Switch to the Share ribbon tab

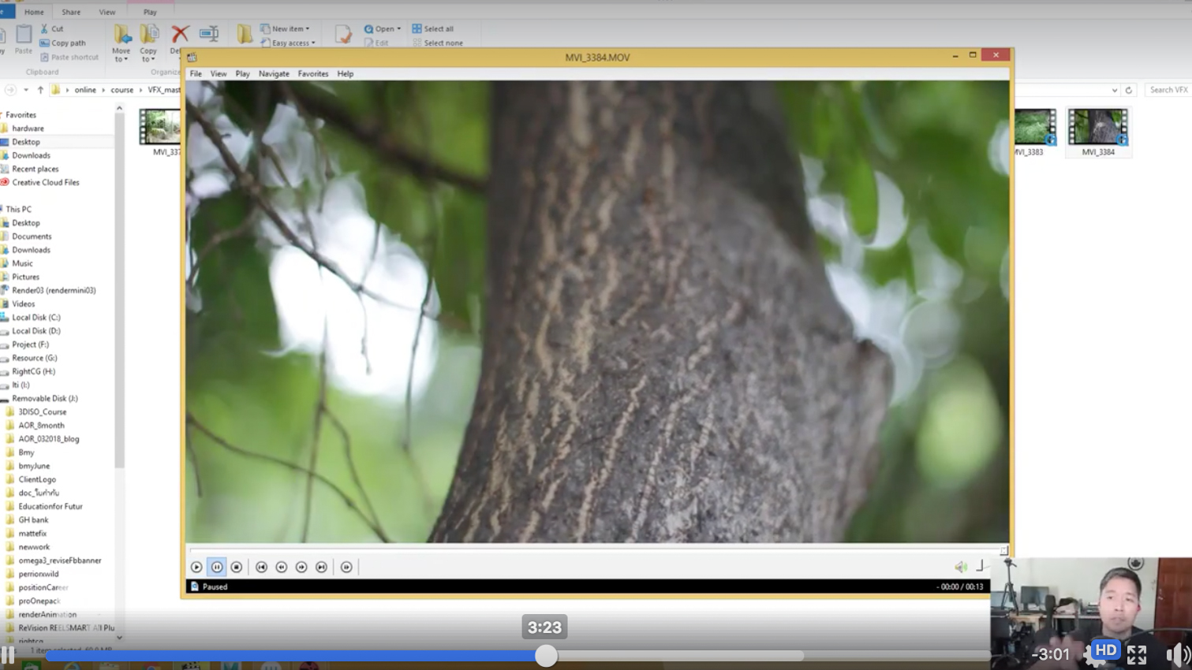tap(71, 12)
